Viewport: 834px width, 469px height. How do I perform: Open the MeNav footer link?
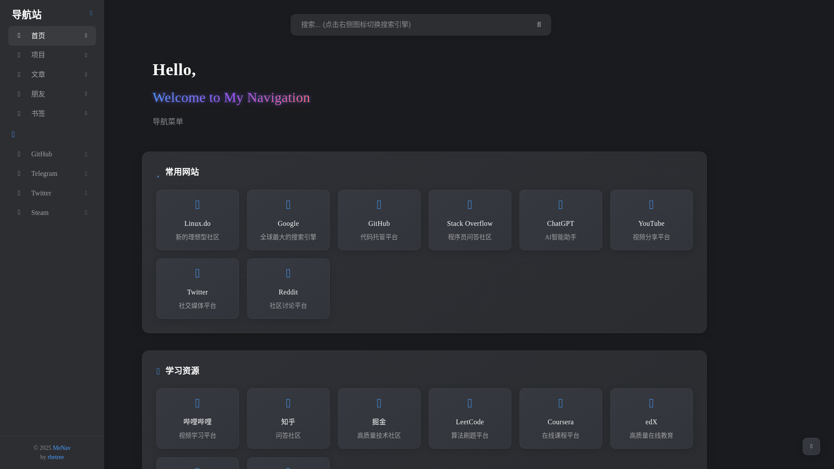tap(62, 448)
